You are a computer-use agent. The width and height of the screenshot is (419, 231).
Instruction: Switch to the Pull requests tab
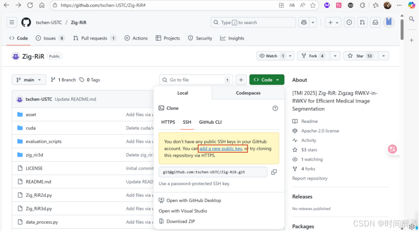(95, 38)
